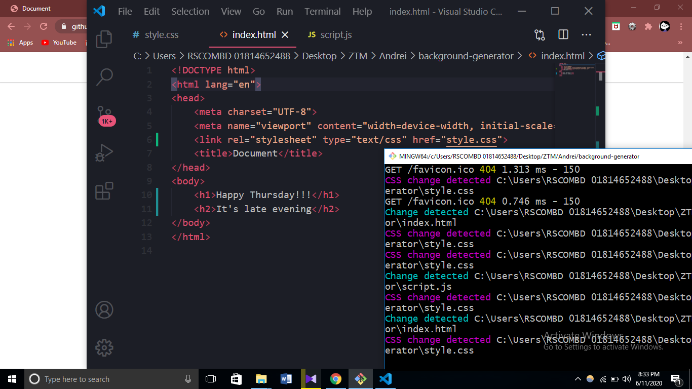This screenshot has width=692, height=389.
Task: Open the Help menu
Action: click(362, 12)
